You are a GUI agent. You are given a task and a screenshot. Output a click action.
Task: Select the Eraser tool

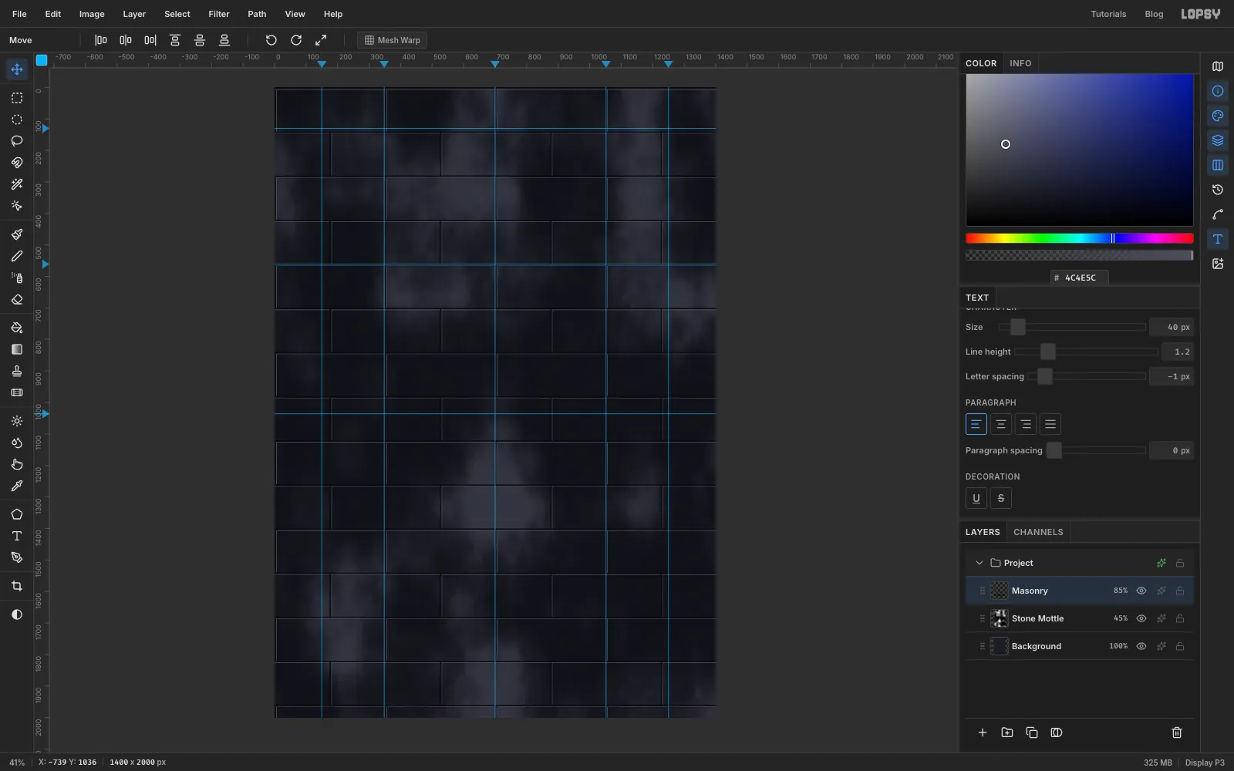click(x=17, y=300)
